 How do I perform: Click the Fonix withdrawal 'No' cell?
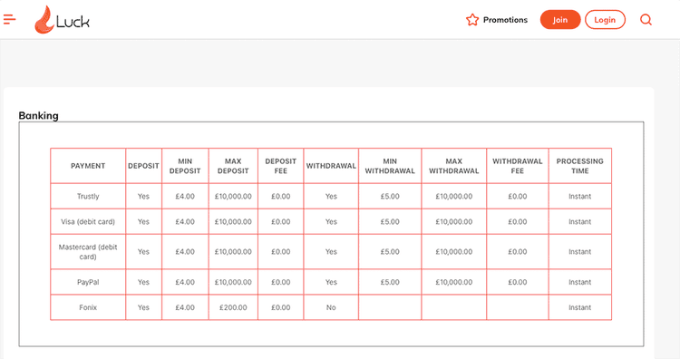click(331, 307)
